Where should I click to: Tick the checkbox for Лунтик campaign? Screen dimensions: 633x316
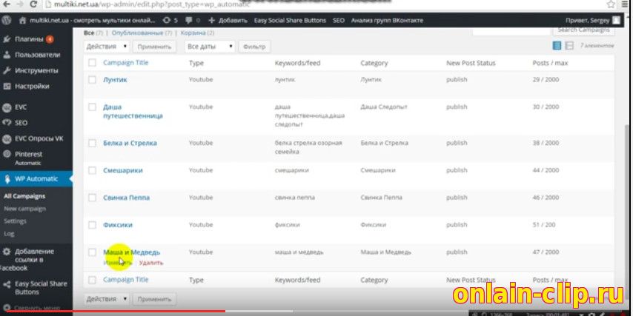click(x=93, y=80)
